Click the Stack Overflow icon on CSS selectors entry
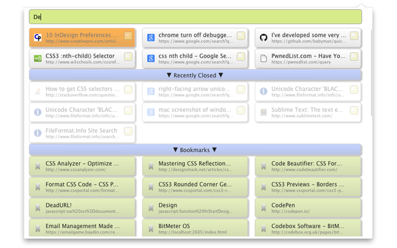397x248 pixels. point(38,91)
